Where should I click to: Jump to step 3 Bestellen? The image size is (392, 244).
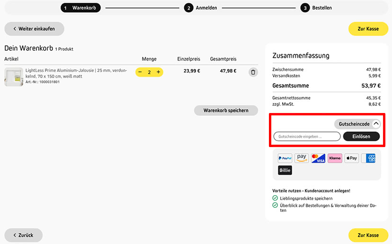[x=316, y=8]
